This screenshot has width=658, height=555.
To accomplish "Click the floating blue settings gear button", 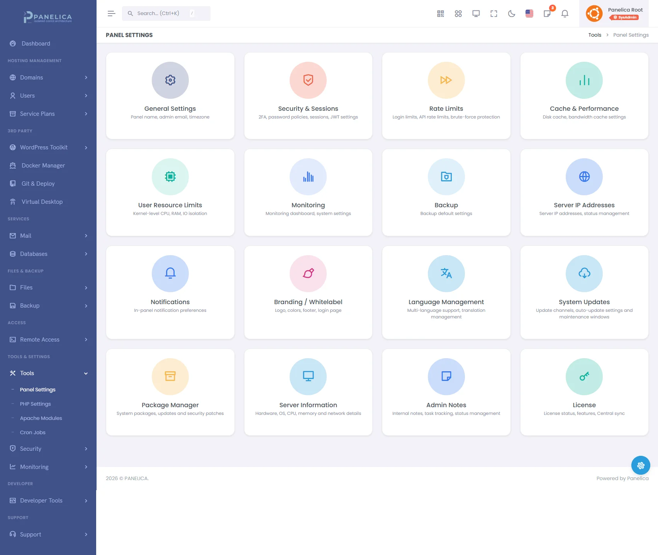I will coord(640,465).
